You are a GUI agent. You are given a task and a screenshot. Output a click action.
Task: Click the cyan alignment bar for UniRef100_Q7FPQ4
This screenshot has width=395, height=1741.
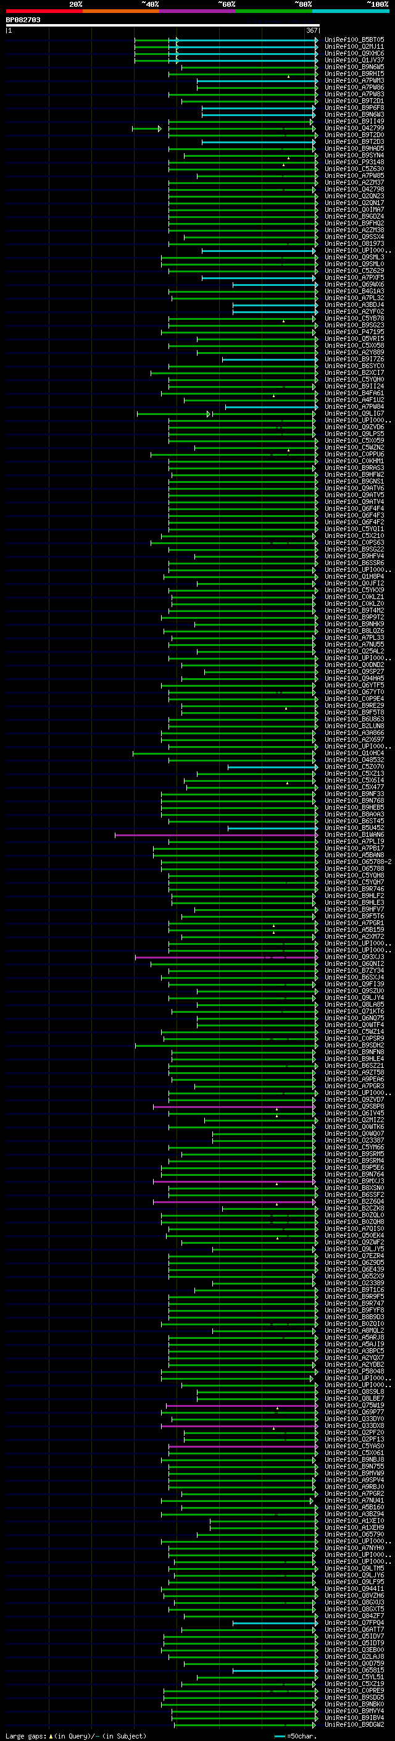coord(275,1622)
